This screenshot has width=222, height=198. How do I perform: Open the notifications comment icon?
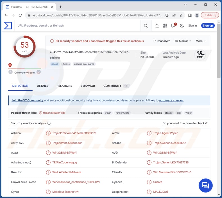[x=173, y=26]
